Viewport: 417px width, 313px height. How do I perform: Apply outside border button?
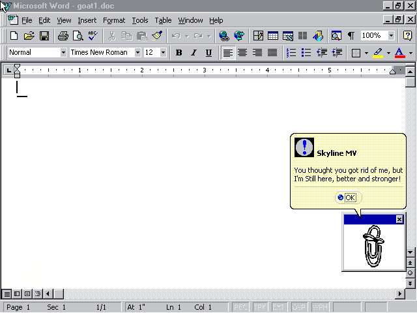pos(356,53)
